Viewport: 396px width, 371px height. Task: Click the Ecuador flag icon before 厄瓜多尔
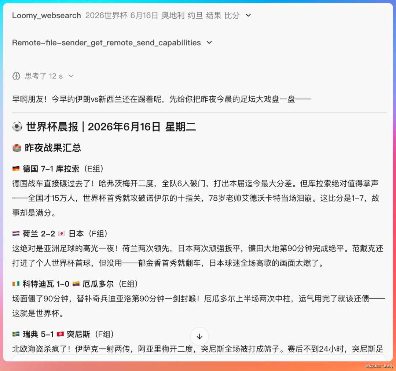[76, 284]
